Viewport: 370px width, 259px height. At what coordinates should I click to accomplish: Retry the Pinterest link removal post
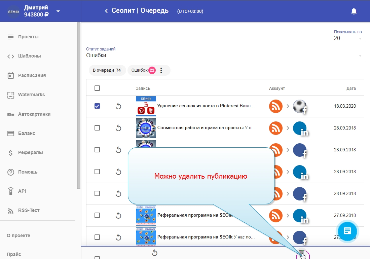(118, 106)
